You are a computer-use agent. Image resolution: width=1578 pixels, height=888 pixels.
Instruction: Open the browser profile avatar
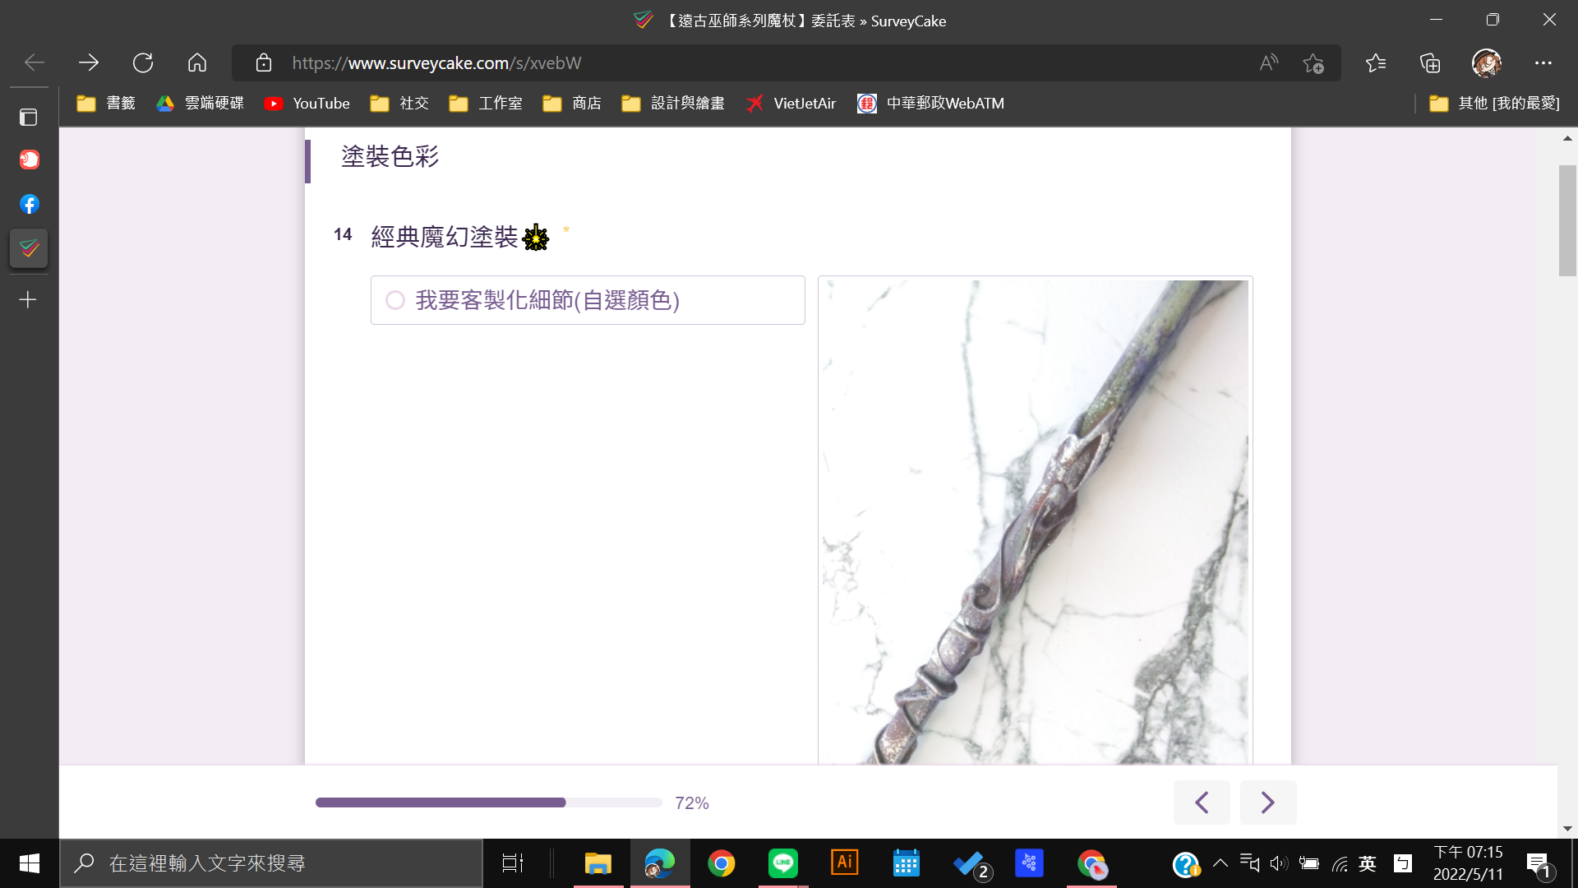pos(1486,62)
